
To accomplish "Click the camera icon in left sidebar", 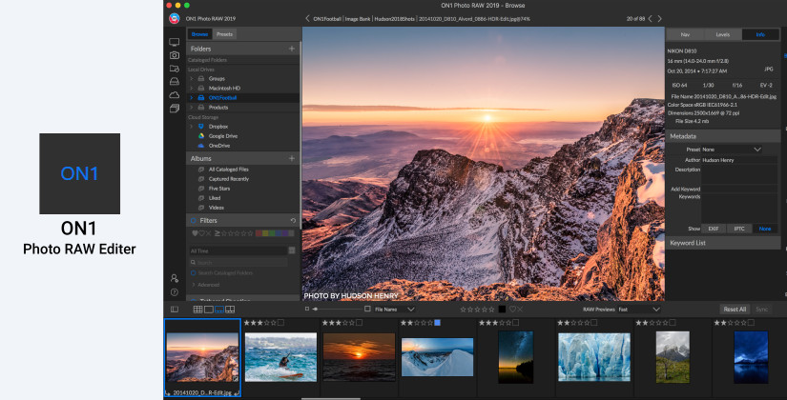I will coord(175,55).
